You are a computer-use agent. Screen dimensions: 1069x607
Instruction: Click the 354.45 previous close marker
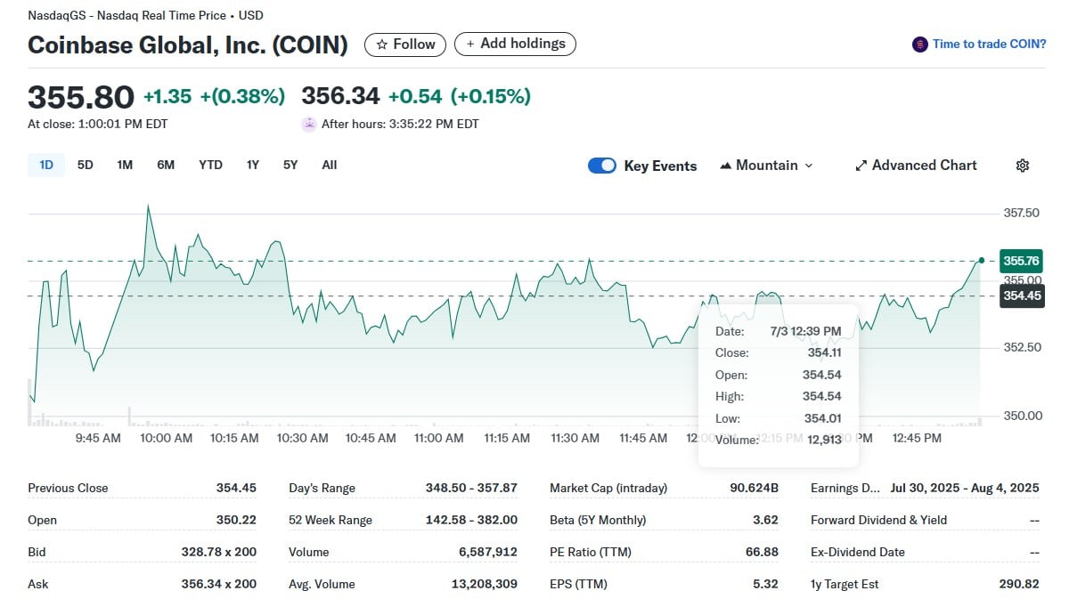click(x=1022, y=296)
